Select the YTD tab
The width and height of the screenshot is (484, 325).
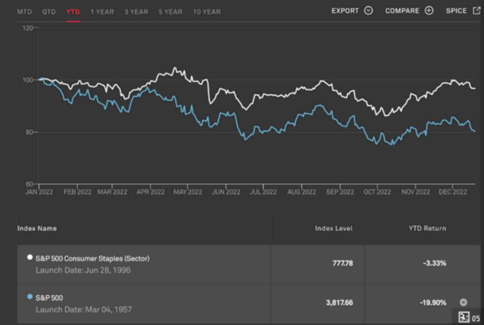tap(73, 12)
